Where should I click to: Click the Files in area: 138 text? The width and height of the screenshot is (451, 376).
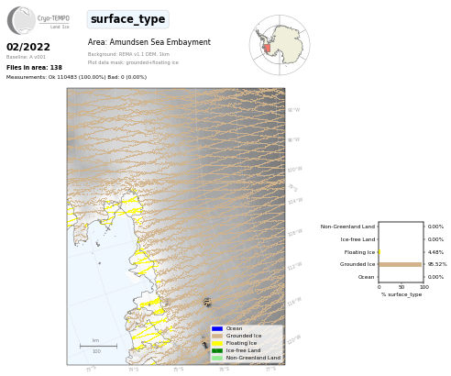[x=34, y=68]
